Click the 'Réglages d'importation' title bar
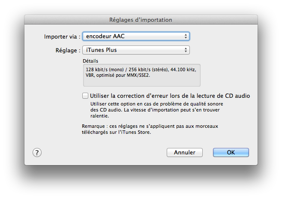Viewport: 282px width, 199px height. pyautogui.click(x=141, y=20)
